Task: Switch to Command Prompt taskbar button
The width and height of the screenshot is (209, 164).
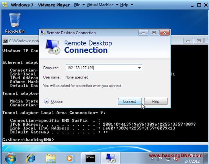Action: pos(90,158)
